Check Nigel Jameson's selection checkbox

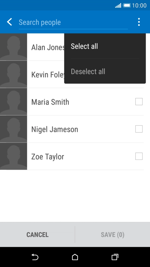click(139, 129)
